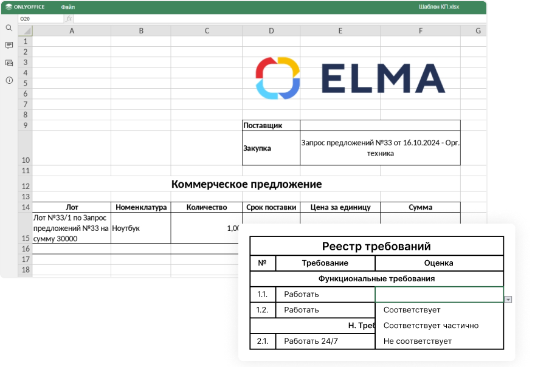535x367 pixels.
Task: Click the number cell '1.1.'
Action: pyautogui.click(x=263, y=294)
